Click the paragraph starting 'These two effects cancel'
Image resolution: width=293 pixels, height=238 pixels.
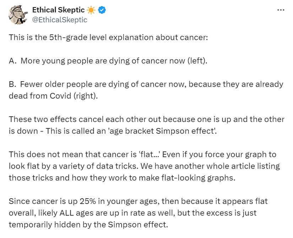pos(146,125)
